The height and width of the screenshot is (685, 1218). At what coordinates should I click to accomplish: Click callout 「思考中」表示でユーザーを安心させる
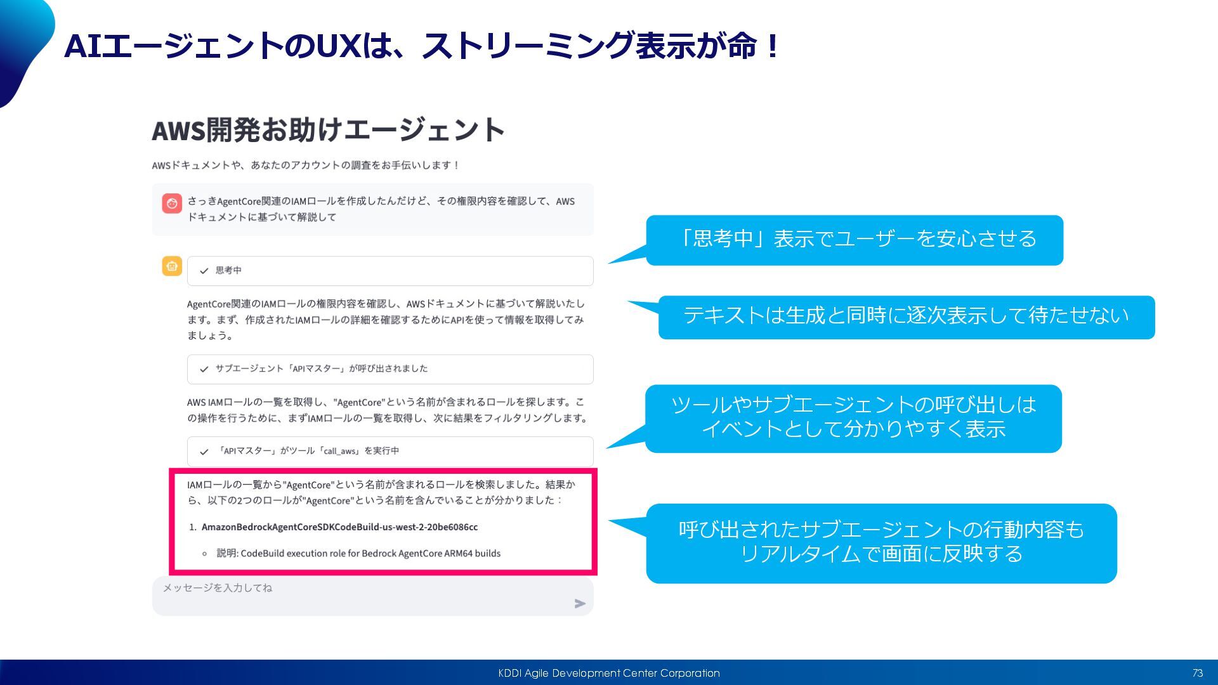[855, 240]
